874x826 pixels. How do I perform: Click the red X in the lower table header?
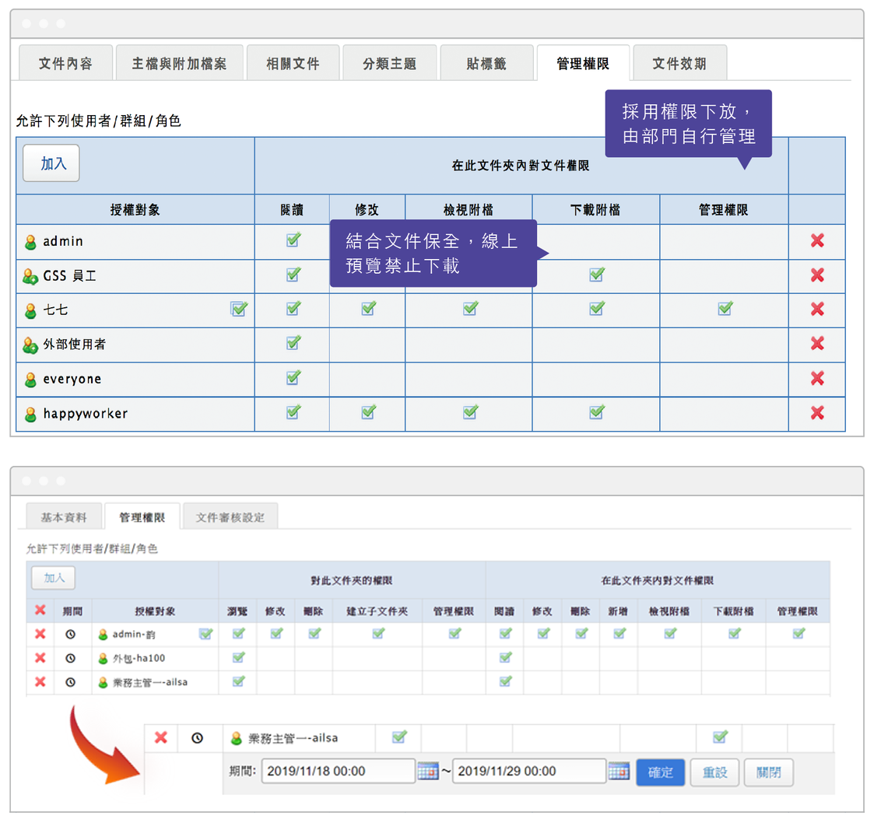(x=40, y=610)
